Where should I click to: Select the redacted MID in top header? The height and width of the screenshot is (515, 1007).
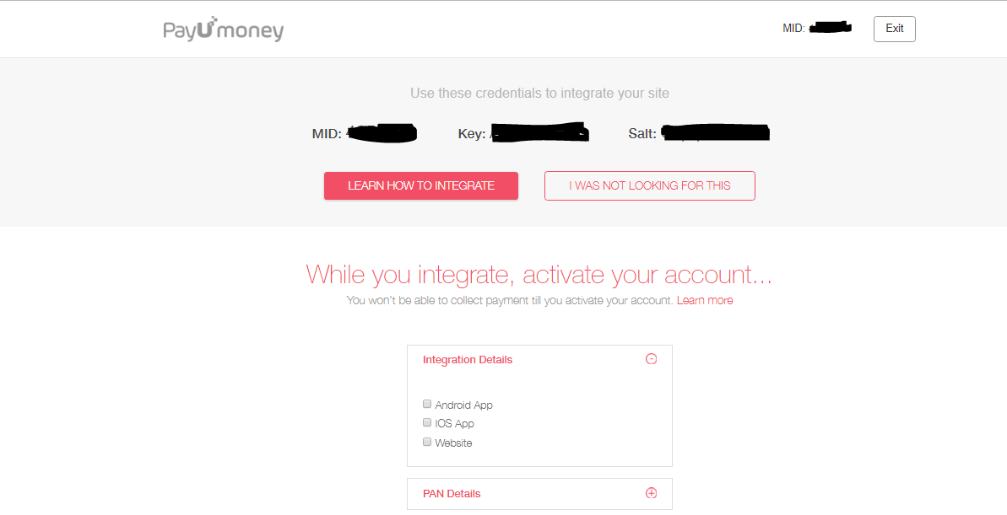pos(831,28)
